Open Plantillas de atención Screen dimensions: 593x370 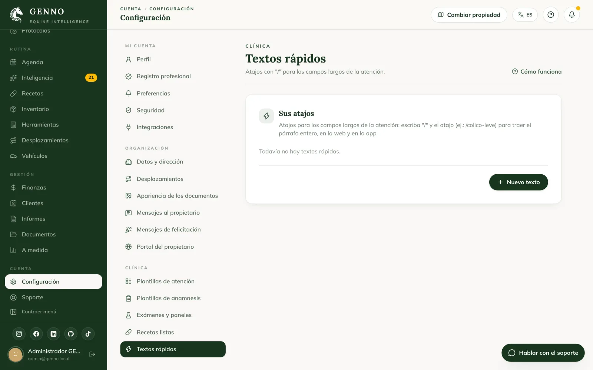[173, 281]
